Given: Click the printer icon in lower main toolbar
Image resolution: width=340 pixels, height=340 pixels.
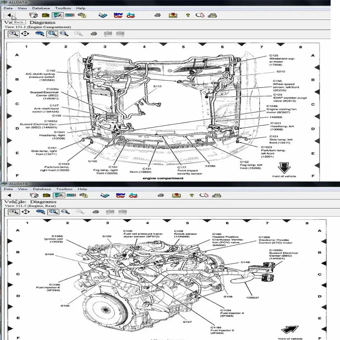Looking at the screenshot, I should tap(161, 195).
